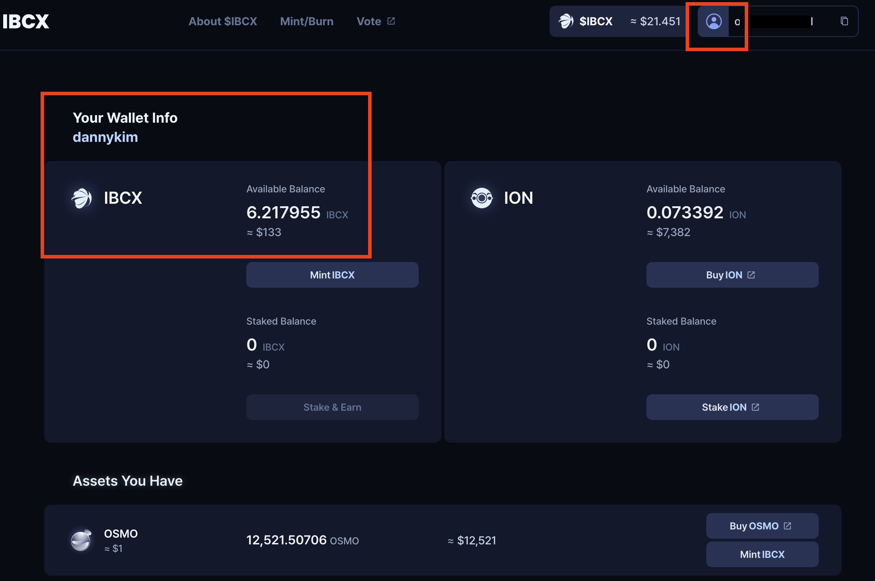Open the Stake ION link
Image resolution: width=875 pixels, height=581 pixels.
tap(732, 407)
